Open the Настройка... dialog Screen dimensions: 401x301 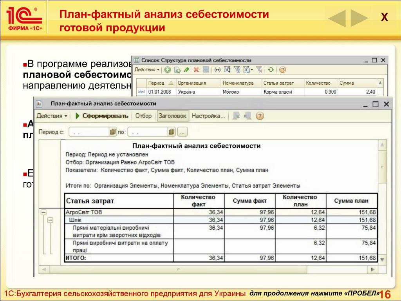pos(208,116)
